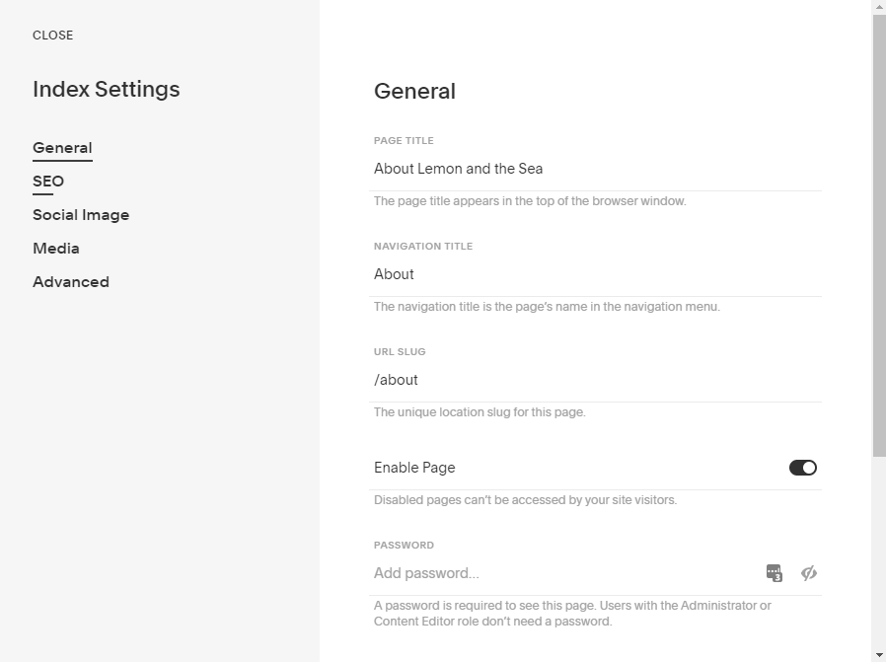Click the General section heading

pyautogui.click(x=414, y=92)
